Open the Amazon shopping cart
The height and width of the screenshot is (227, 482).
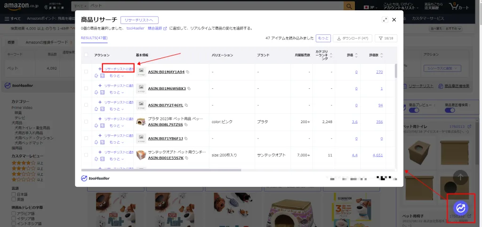tap(458, 6)
